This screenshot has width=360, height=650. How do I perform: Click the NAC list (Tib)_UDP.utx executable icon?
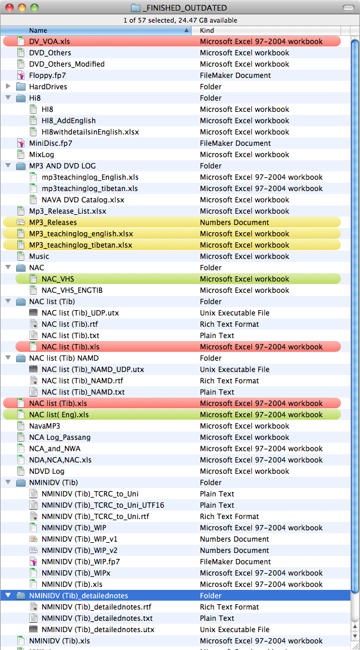tap(33, 313)
